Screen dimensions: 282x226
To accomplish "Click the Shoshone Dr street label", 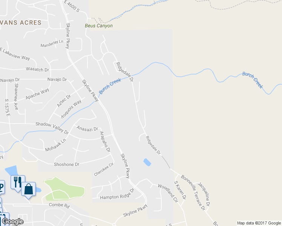I will coord(67,164).
